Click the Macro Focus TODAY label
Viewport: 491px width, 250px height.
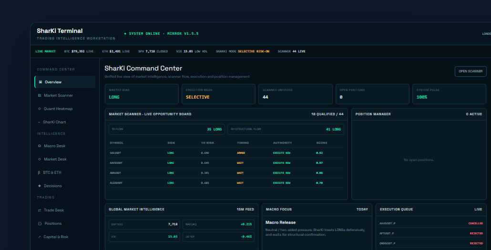tap(362, 210)
